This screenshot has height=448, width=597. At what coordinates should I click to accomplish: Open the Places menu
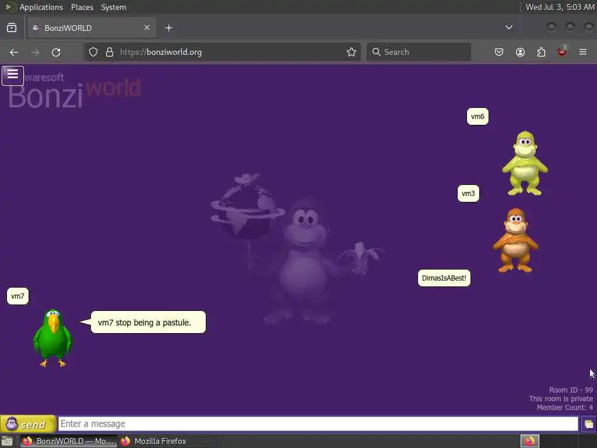[82, 7]
